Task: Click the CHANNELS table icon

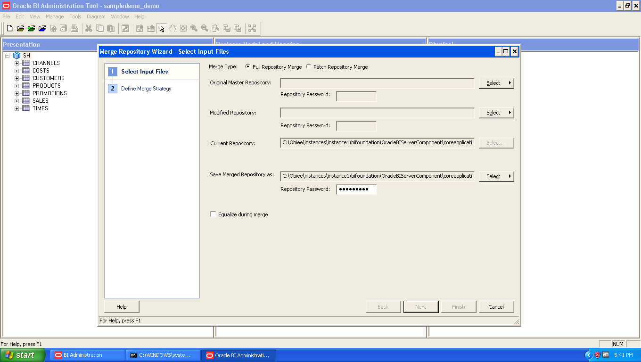Action: coord(26,63)
